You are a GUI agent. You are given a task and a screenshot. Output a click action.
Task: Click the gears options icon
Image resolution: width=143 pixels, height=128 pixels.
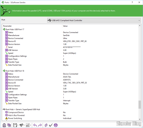coord(21,125)
